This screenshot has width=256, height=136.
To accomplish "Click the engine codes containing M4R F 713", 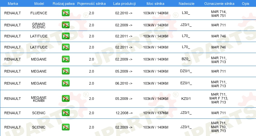I will click(x=219, y=98).
